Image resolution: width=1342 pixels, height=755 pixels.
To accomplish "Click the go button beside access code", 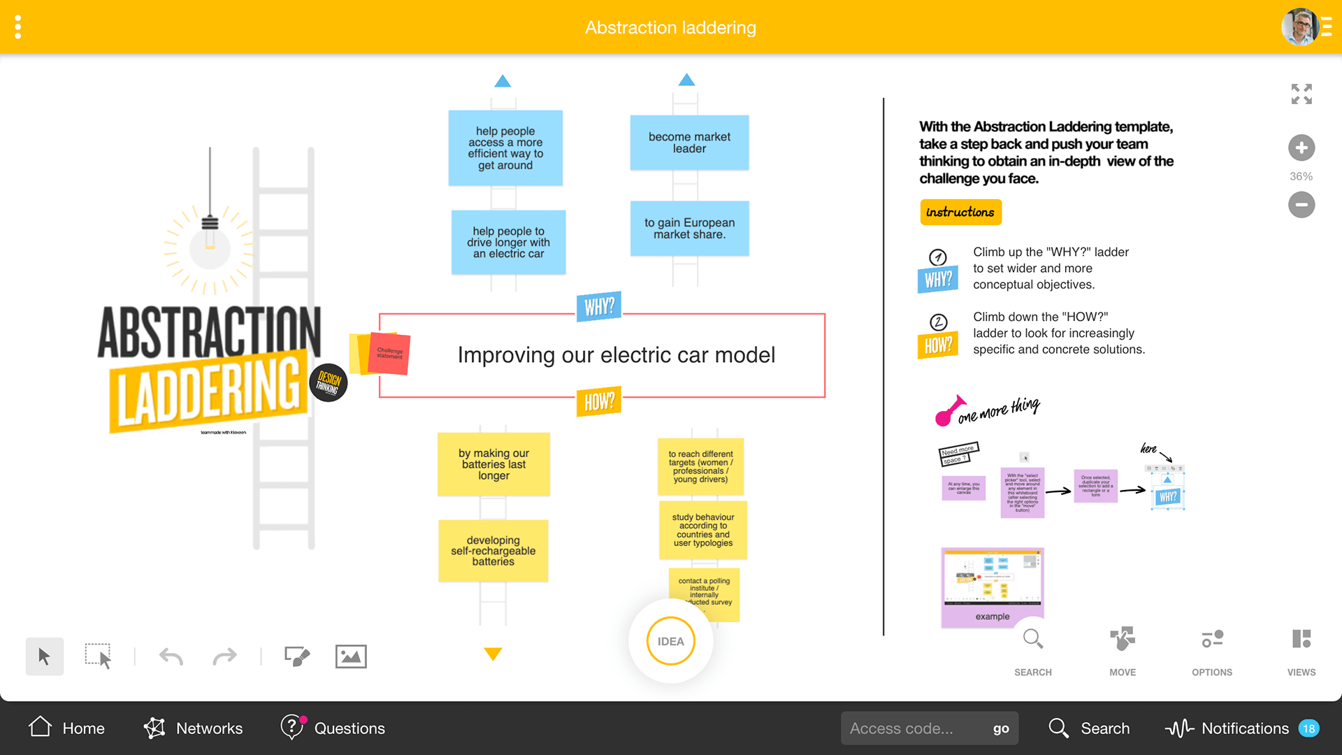I will tap(1001, 728).
